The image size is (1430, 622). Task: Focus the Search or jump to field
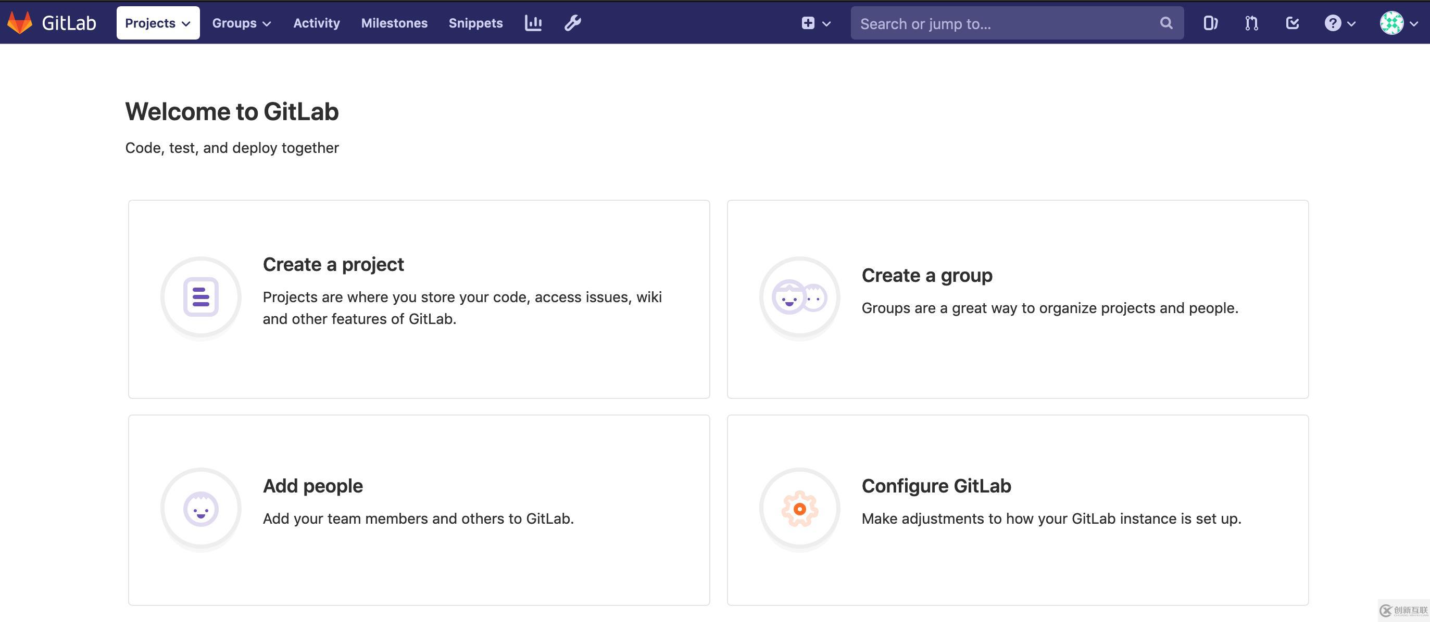(x=1017, y=23)
